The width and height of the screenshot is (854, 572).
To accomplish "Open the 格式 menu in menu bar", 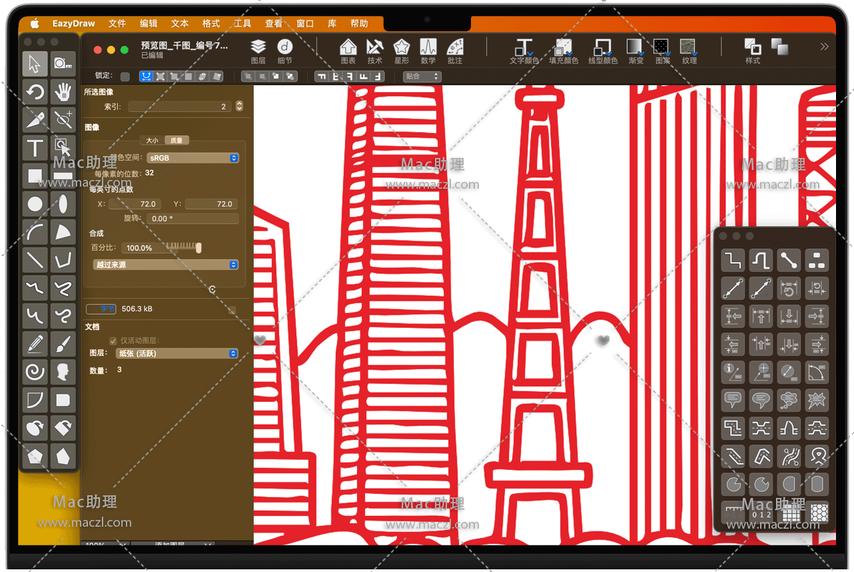I will tap(211, 23).
